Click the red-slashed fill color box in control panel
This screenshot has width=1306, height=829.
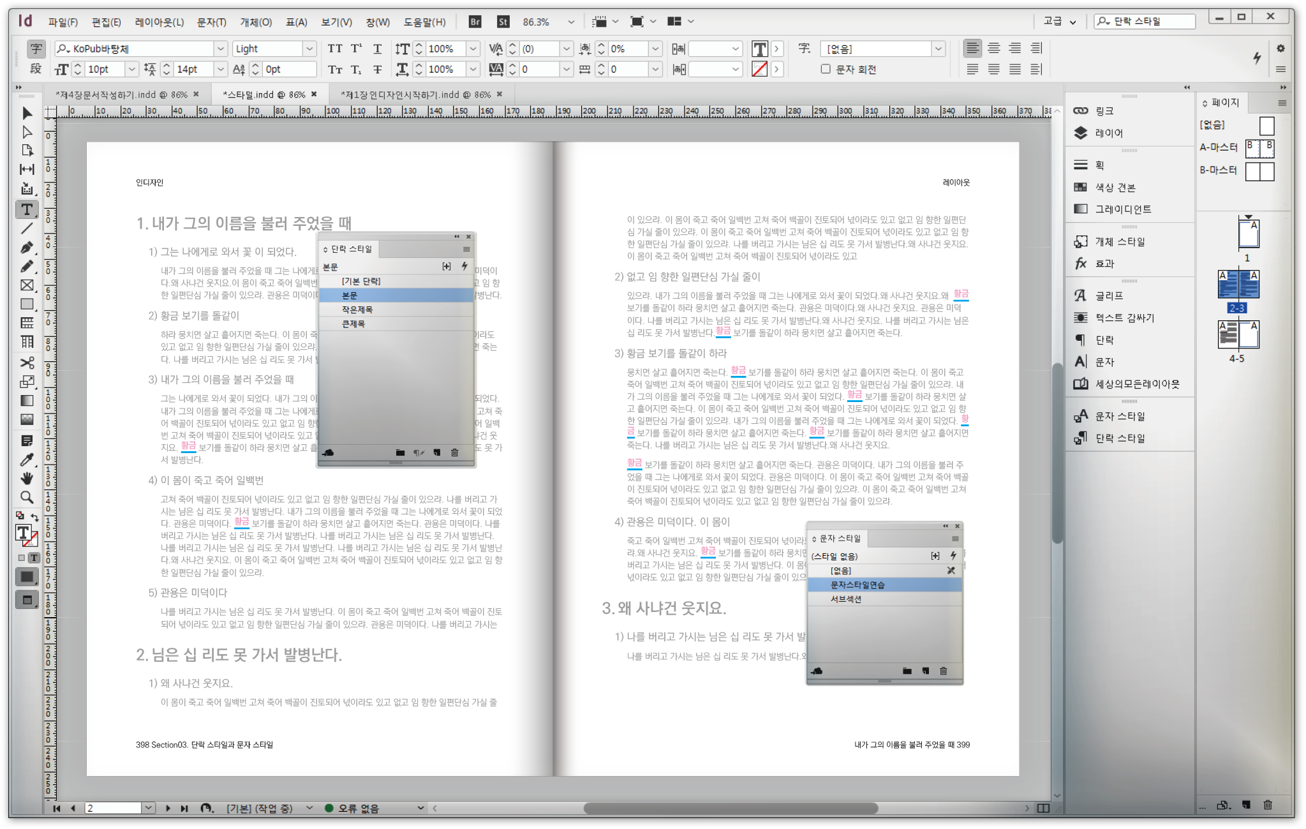760,69
